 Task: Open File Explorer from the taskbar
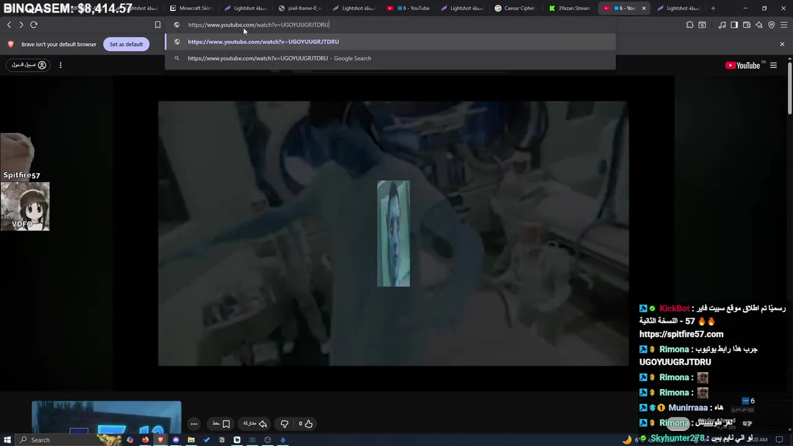click(191, 440)
